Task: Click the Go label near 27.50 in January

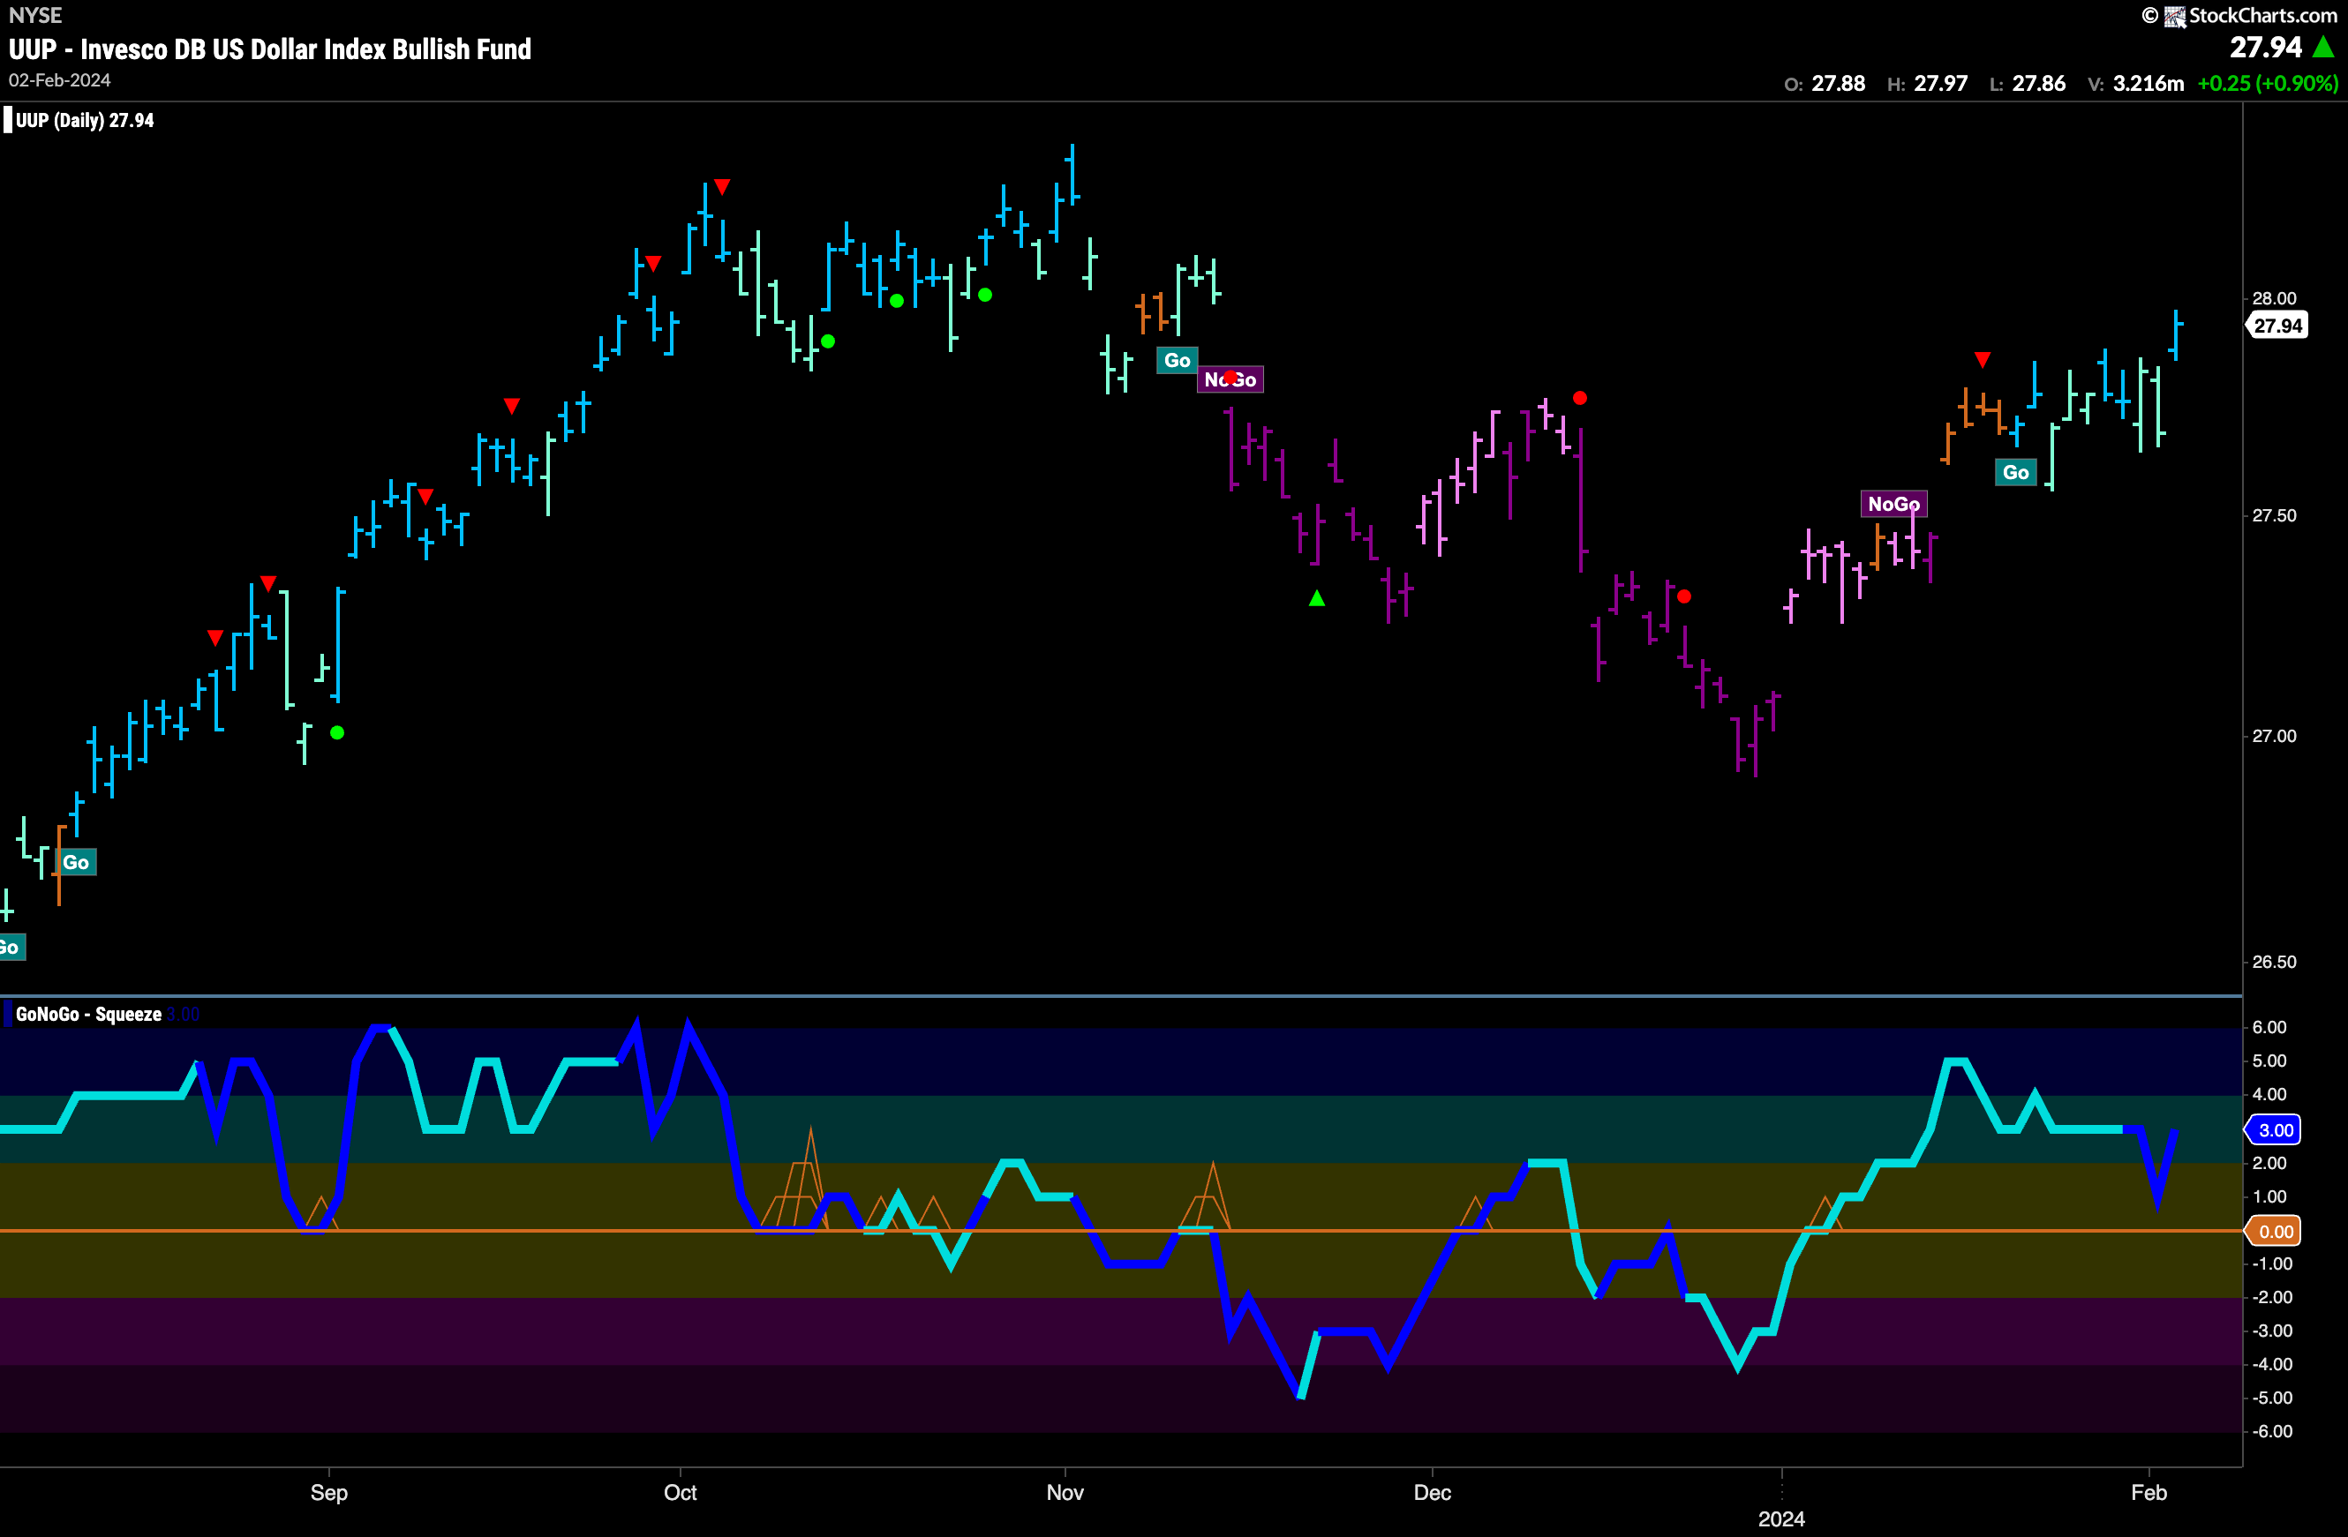Action: pos(2015,472)
